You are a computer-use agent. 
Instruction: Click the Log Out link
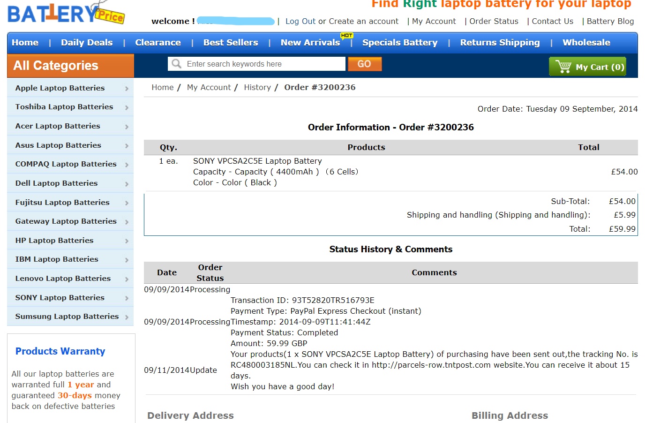[300, 21]
